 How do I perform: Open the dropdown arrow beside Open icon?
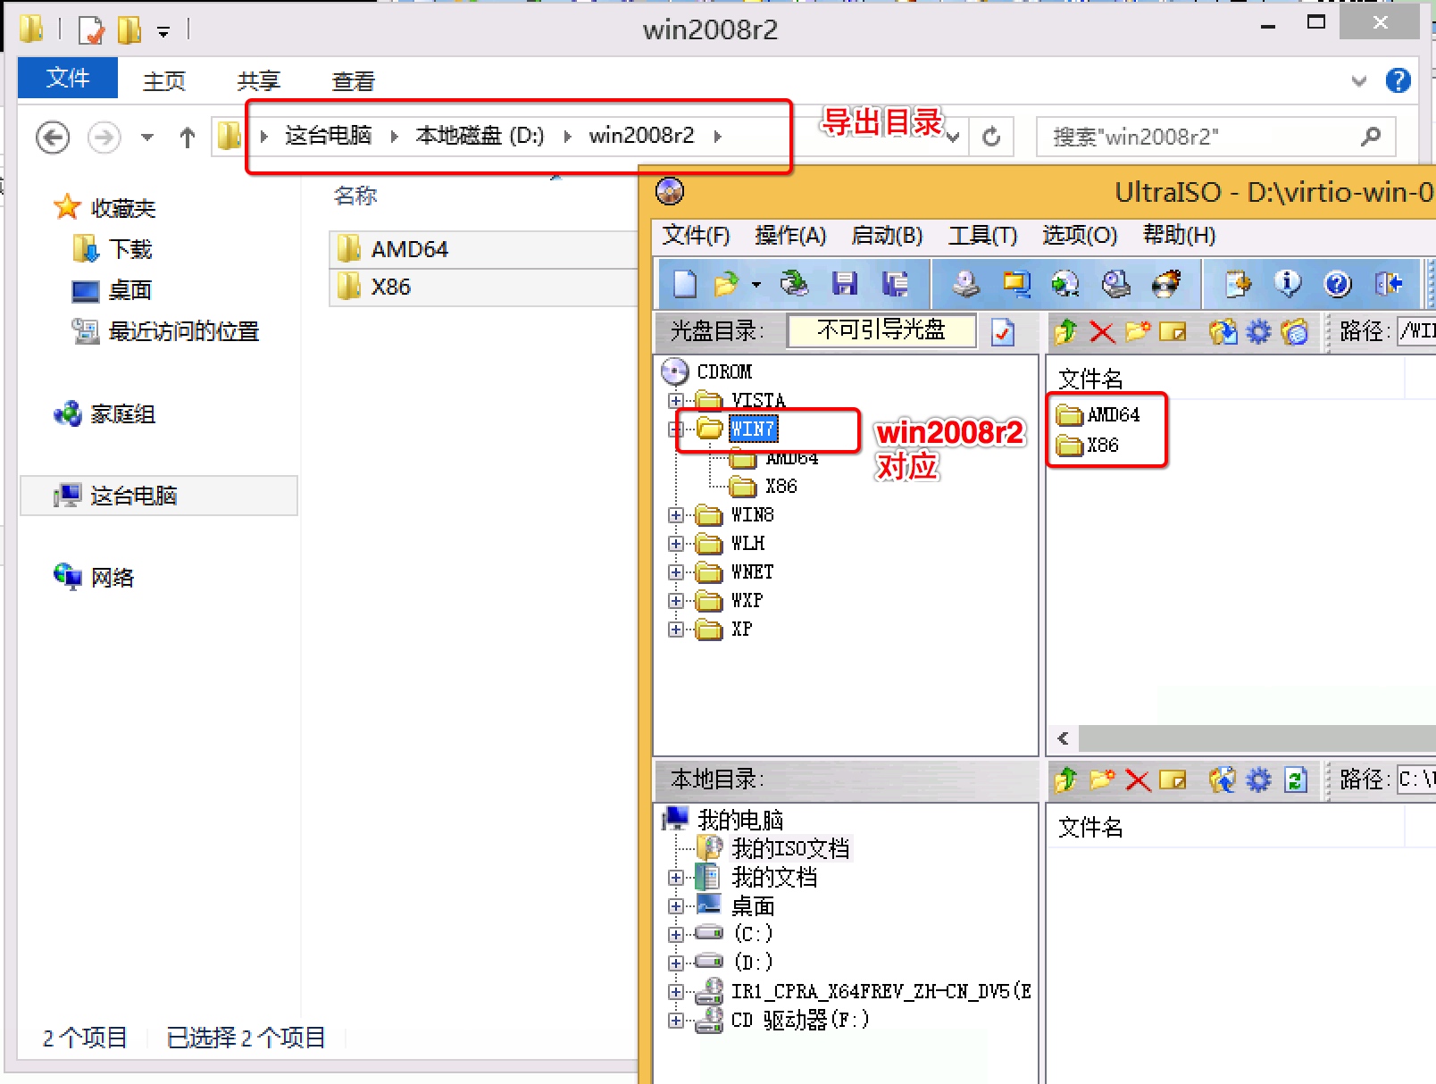[x=756, y=285]
